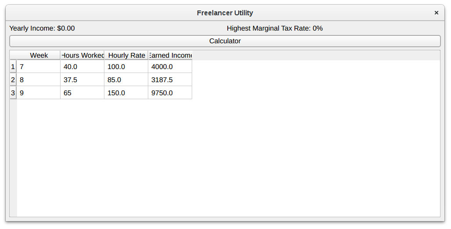Image resolution: width=451 pixels, height=229 pixels.
Task: Select row 2 header
Action: click(13, 80)
